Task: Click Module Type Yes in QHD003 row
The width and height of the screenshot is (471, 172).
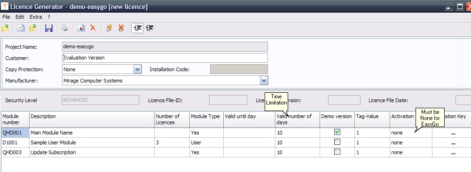Action: [206, 152]
